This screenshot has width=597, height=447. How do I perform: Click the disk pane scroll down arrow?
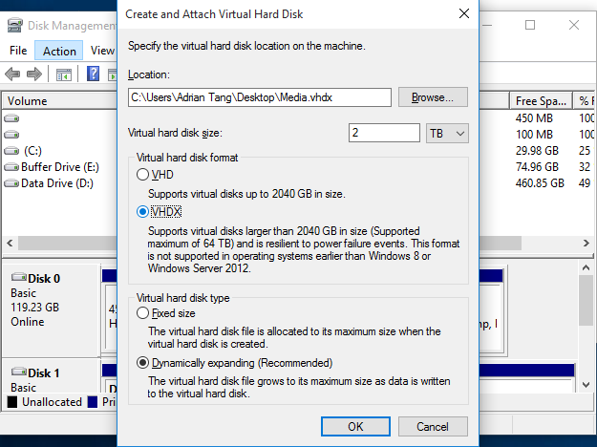click(586, 385)
